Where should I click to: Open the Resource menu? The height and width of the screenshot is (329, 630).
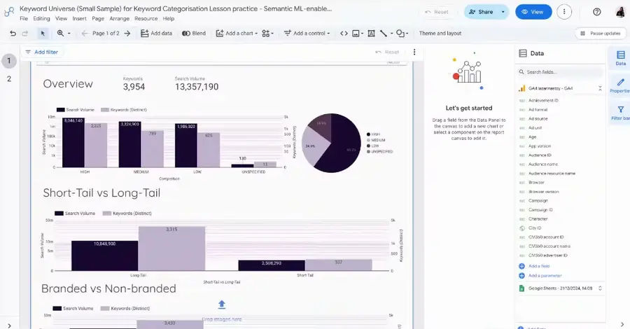(146, 18)
